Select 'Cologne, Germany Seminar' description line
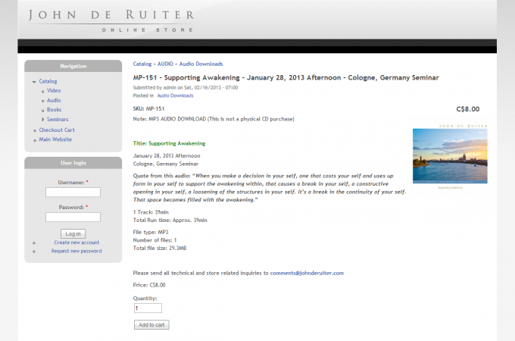515x341 pixels. [x=166, y=164]
